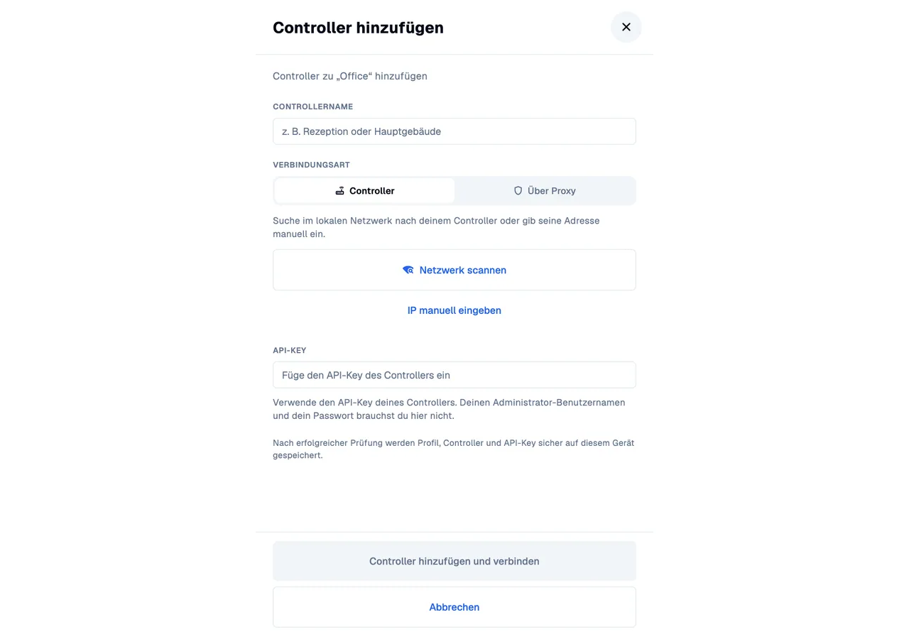Focus the API-Key input field

pyautogui.click(x=454, y=375)
